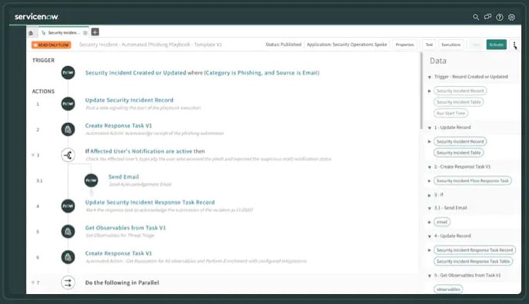The image size is (529, 304).
Task: Open the search icon in header
Action: coord(476,17)
